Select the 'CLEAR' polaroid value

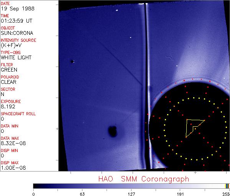(8, 82)
